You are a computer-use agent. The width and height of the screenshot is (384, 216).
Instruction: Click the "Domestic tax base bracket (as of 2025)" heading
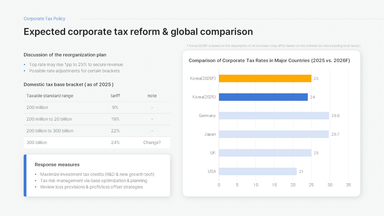(x=69, y=85)
